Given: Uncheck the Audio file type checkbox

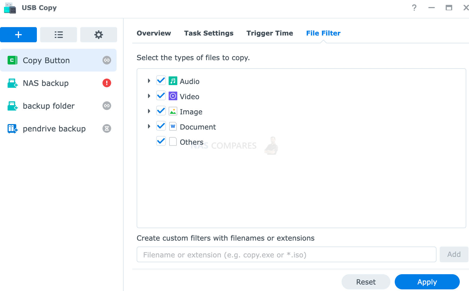Looking at the screenshot, I should pyautogui.click(x=161, y=80).
